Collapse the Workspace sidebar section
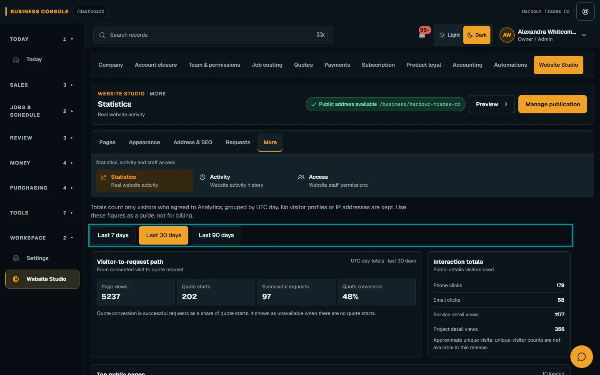Viewport: 600px width, 375px height. click(x=42, y=238)
